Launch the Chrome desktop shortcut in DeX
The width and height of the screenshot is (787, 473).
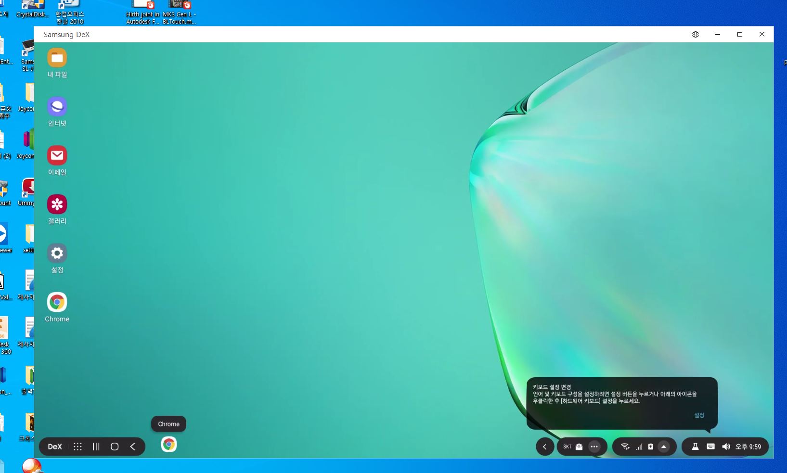pos(57,302)
